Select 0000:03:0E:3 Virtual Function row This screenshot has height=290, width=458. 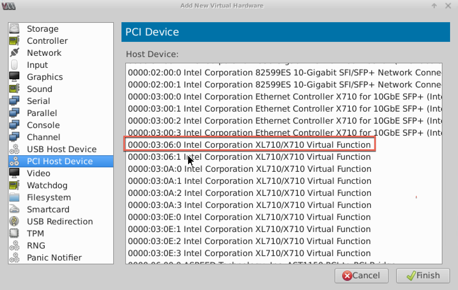284,253
